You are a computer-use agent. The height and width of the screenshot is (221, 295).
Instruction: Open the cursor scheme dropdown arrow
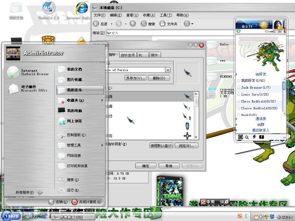168,70
